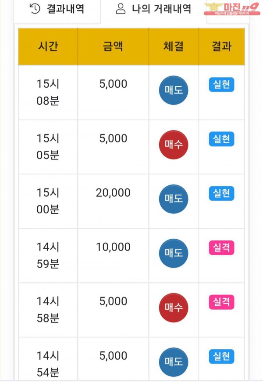Screen dimensions: 263x382
Task: Click the 금액 column header
Action: click(x=113, y=47)
